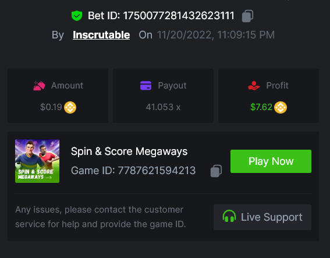Select the Profit card showing $7.62
This screenshot has width=330, height=258.
268,96
